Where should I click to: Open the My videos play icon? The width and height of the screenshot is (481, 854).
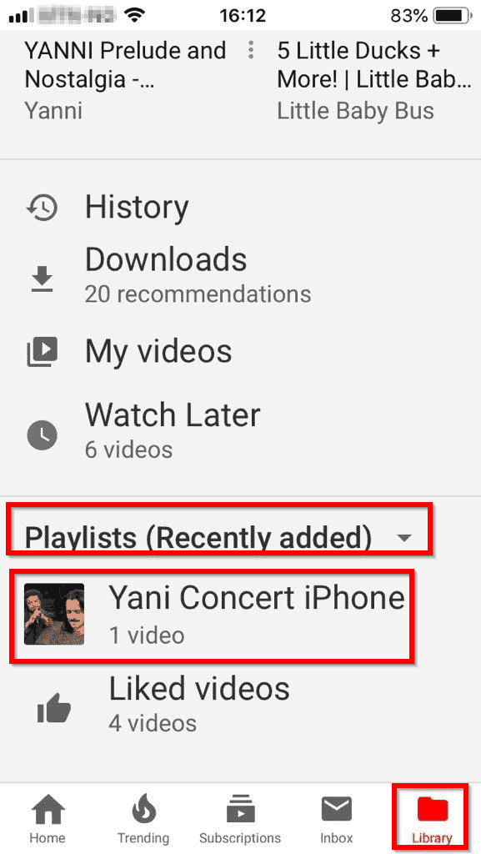pos(42,352)
